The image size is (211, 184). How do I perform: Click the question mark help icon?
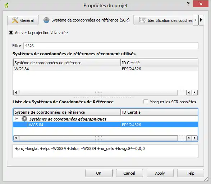(x=188, y=4)
